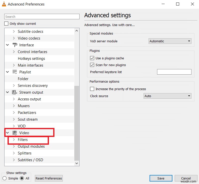The width and height of the screenshot is (199, 184).
Task: Select Access output tree item
Action: (x=29, y=99)
